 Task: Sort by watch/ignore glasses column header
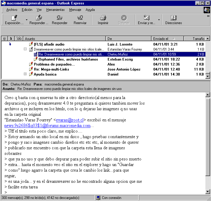click(19, 39)
